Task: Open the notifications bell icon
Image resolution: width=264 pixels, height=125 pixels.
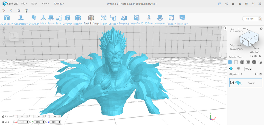Action: point(233,4)
